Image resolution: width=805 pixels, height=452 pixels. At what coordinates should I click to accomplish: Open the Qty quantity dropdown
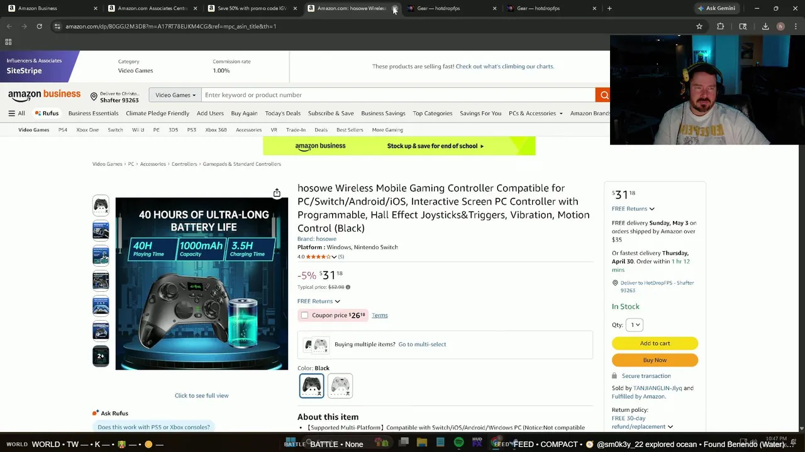(x=635, y=325)
